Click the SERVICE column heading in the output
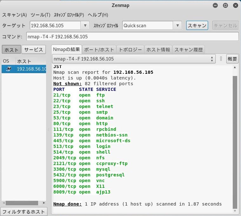241x216 pixels. [106, 89]
